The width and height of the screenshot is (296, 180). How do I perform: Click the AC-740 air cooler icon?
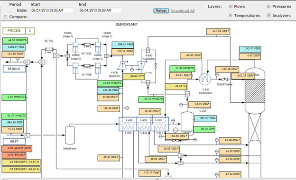click(49, 50)
